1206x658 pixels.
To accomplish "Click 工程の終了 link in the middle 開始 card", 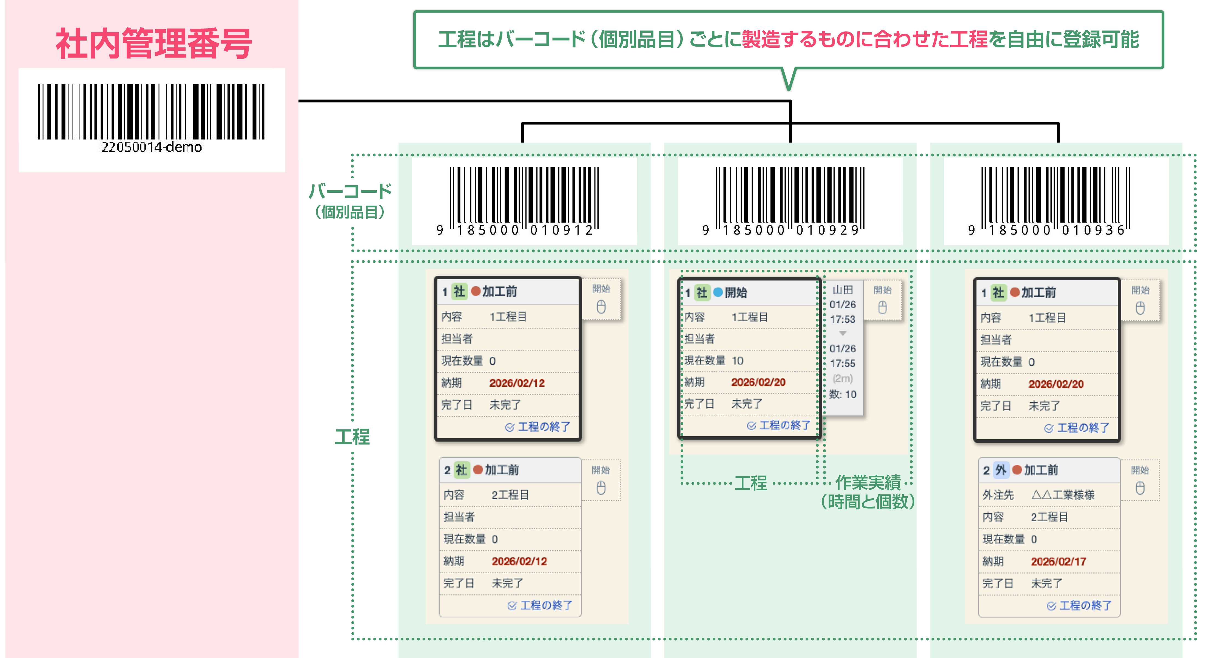I will coord(785,425).
